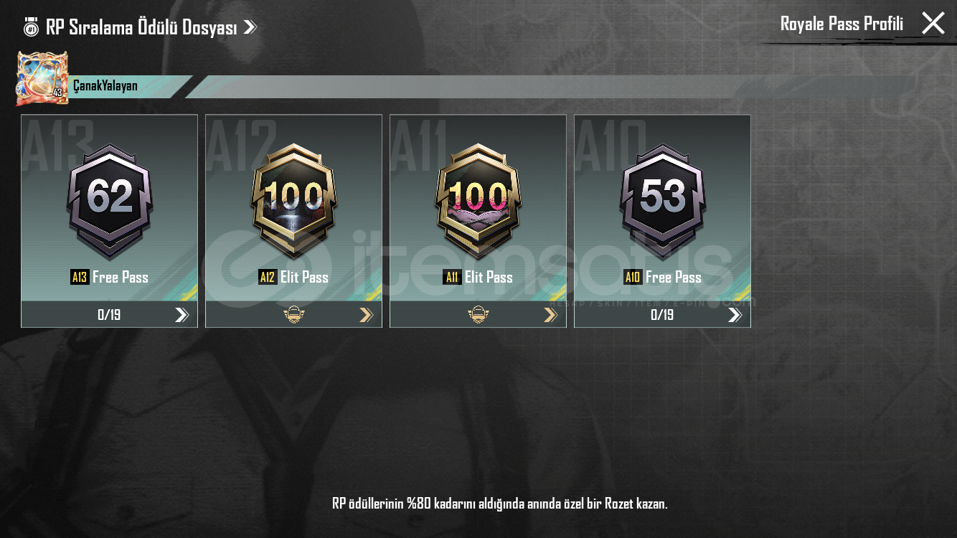This screenshot has width=957, height=538.
Task: Close the Royale Pass profile screen
Action: (x=933, y=23)
